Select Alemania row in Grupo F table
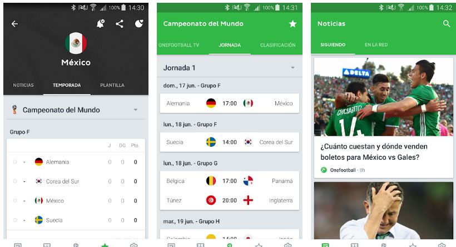 tap(76, 162)
